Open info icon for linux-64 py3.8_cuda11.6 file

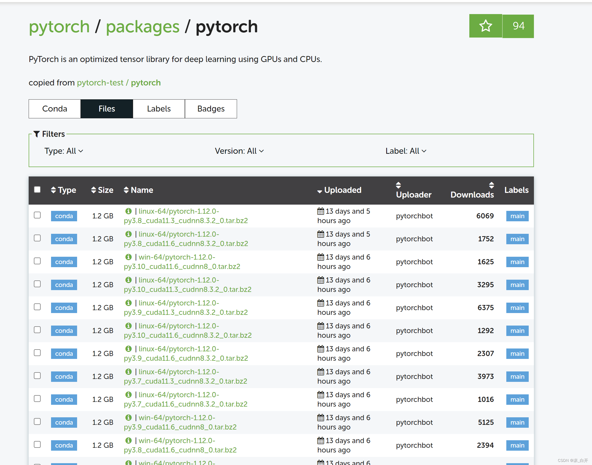128,234
